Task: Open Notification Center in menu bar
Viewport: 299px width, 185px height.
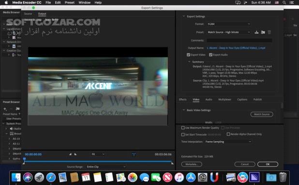Action: coord(292,3)
